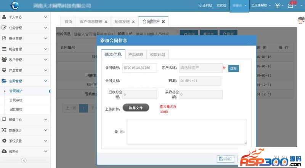Expand the 短信中心 chevron
This screenshot has height=168, width=305.
(45, 119)
